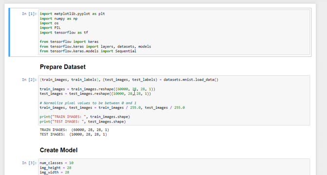Select the In [1] cell prompt

(x=29, y=14)
